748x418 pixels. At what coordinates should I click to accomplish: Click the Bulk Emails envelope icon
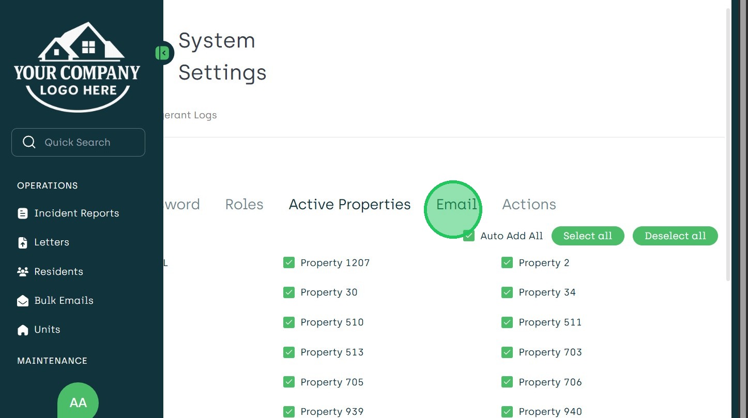pyautogui.click(x=23, y=301)
